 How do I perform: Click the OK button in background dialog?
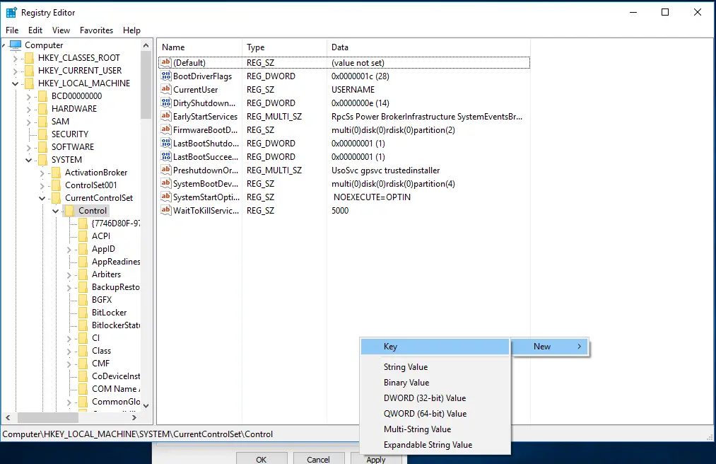262,458
